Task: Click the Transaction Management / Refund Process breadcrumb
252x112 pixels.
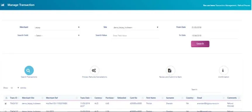Action: click(233, 6)
